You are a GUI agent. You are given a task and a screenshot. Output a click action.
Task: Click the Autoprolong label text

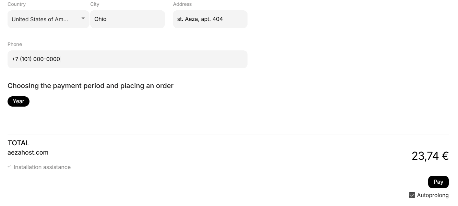433,195
